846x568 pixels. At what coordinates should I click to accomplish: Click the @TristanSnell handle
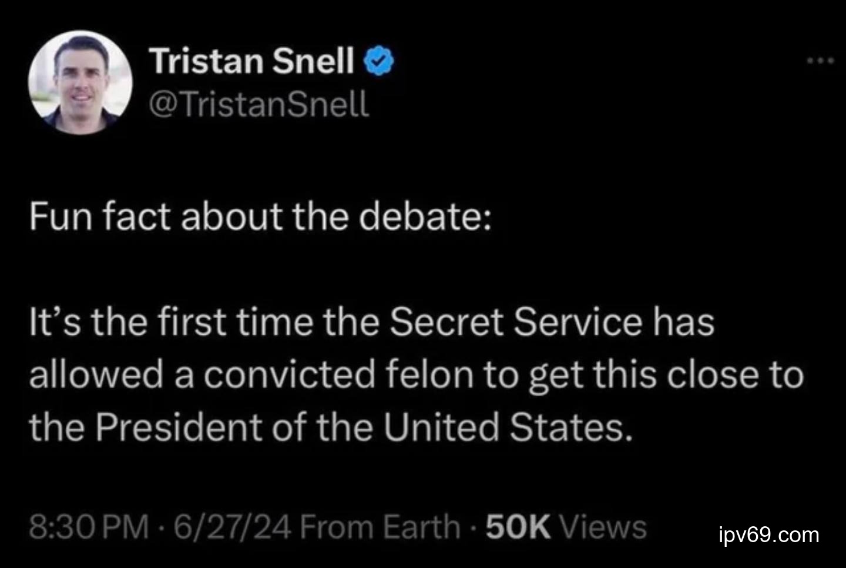point(259,105)
